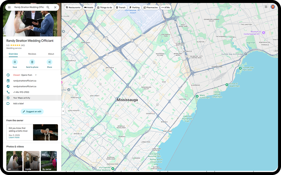Click the phone icon

pos(8,92)
